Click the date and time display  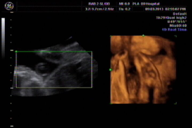[165, 9]
